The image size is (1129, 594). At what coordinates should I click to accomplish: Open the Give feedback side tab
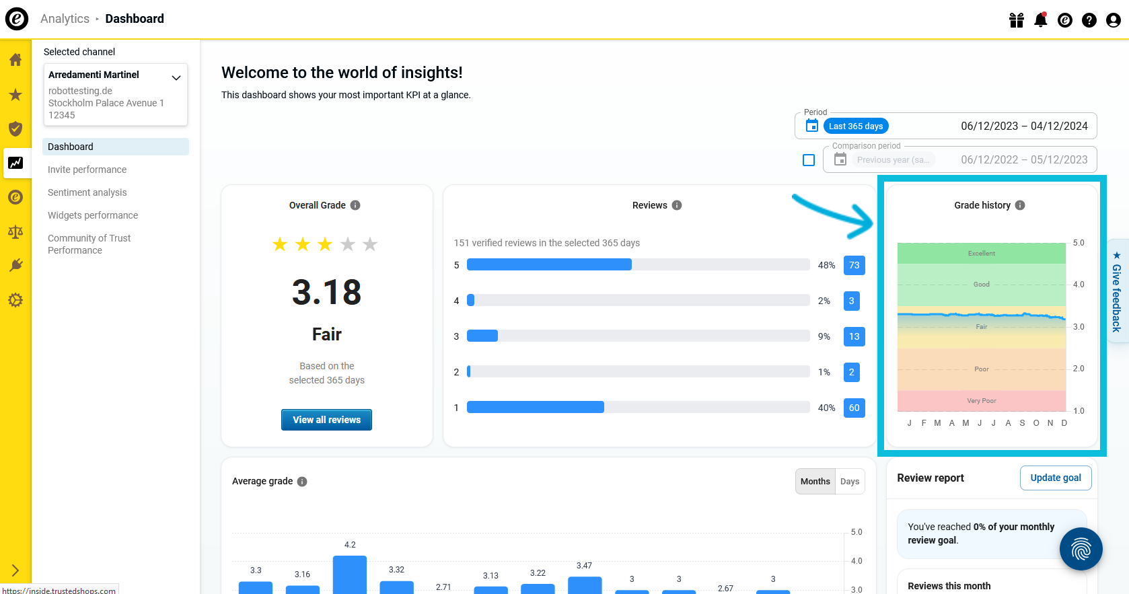1116,291
